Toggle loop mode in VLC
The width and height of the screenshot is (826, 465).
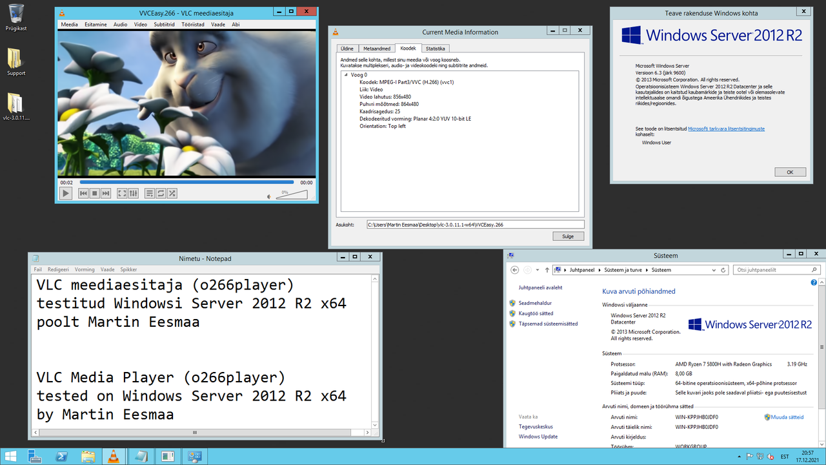(161, 193)
